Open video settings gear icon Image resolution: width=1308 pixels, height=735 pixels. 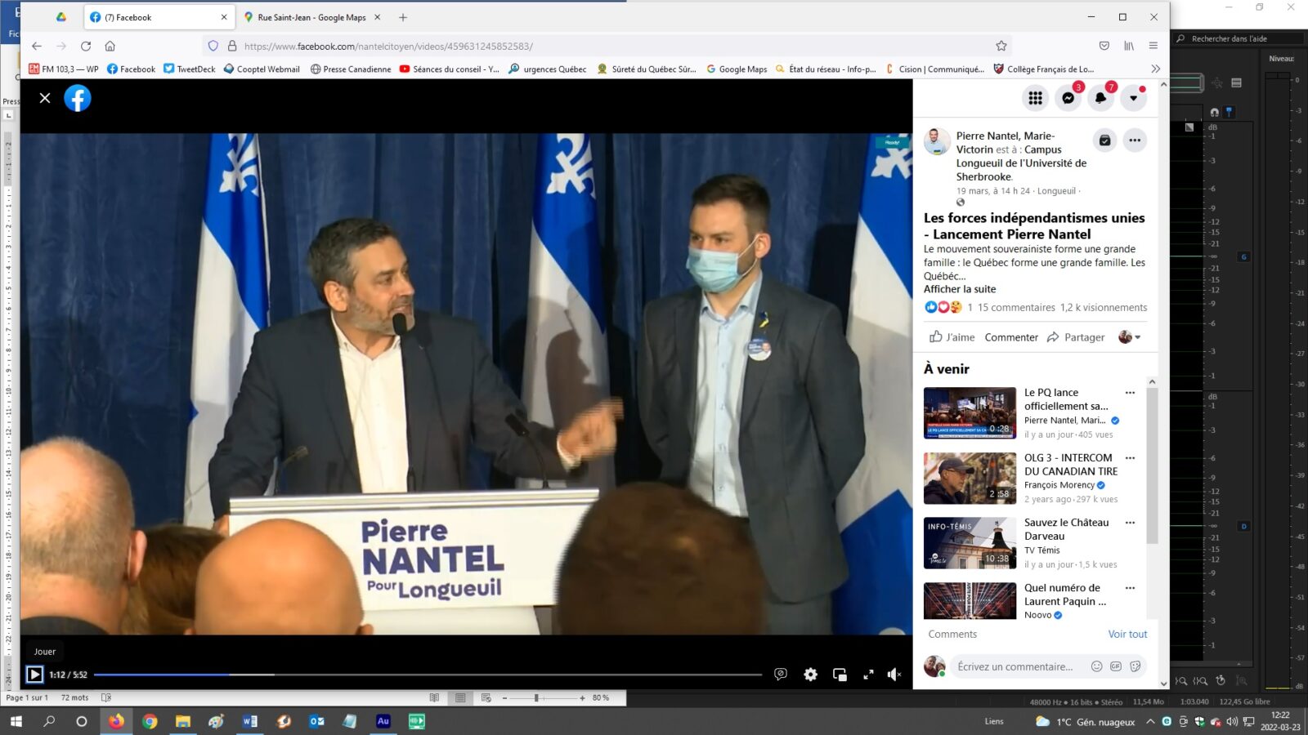[x=810, y=675]
